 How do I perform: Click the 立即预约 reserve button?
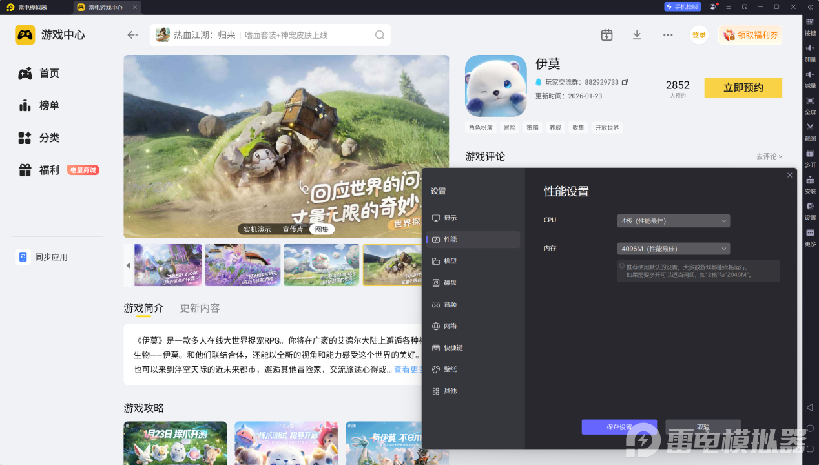[x=743, y=88]
